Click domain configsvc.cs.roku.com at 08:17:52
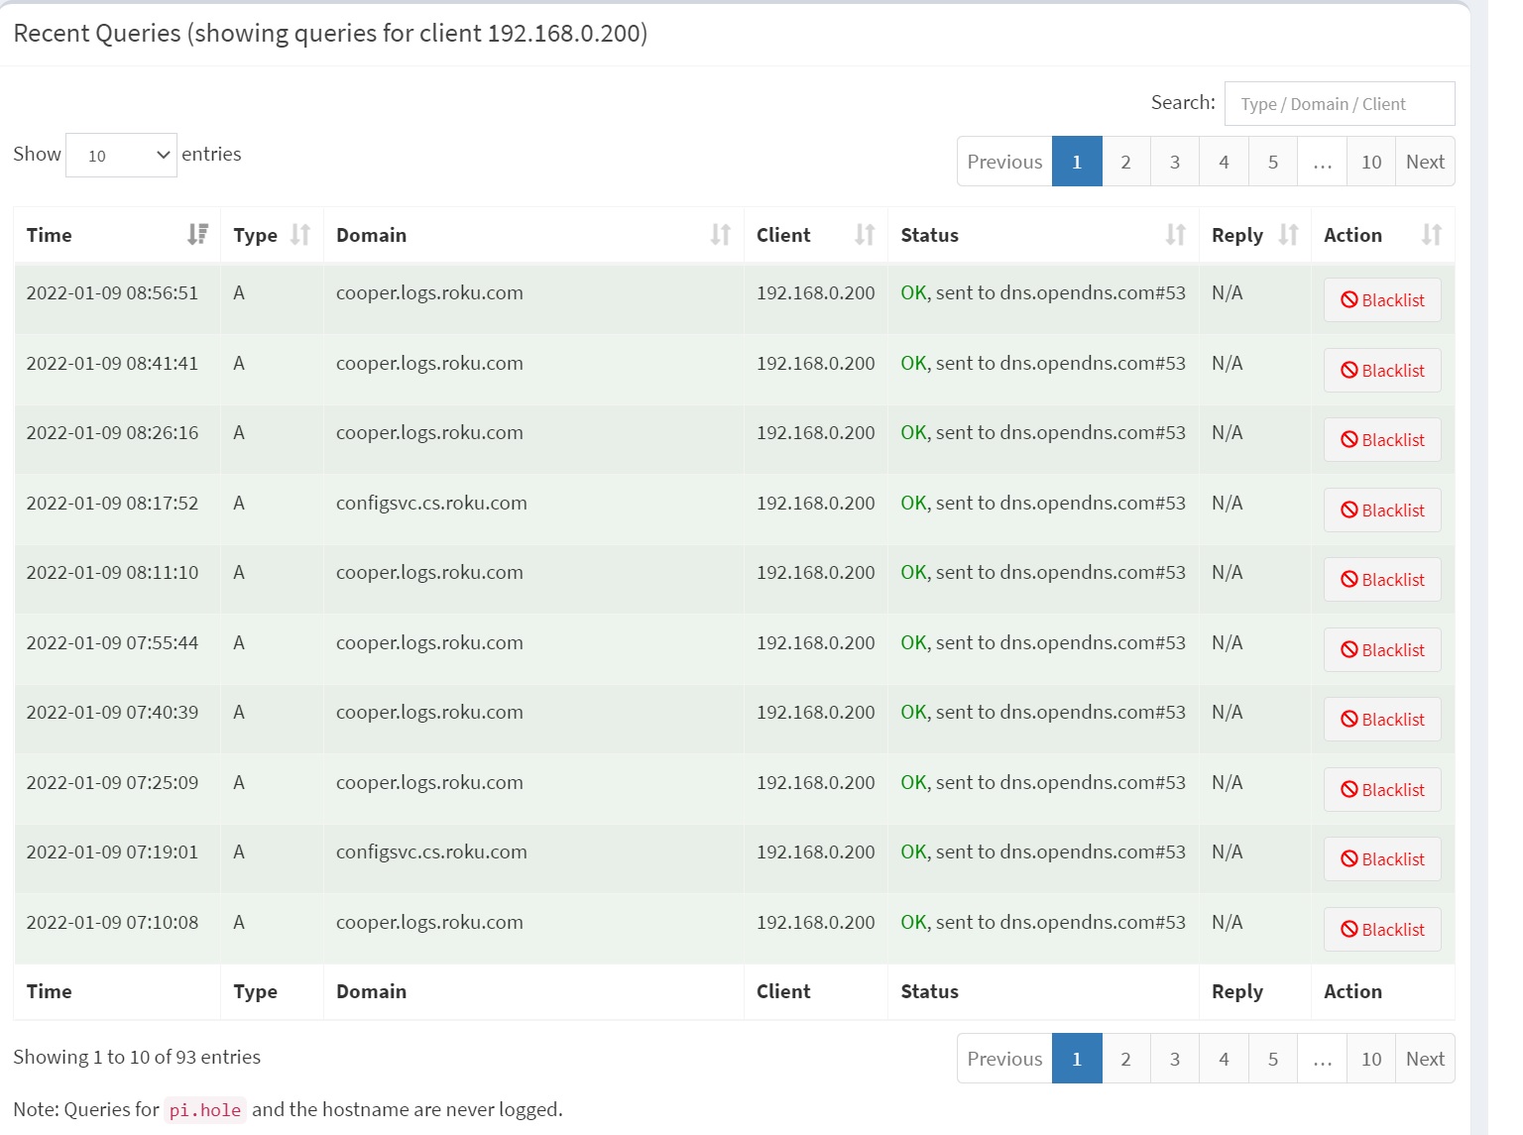 431,503
